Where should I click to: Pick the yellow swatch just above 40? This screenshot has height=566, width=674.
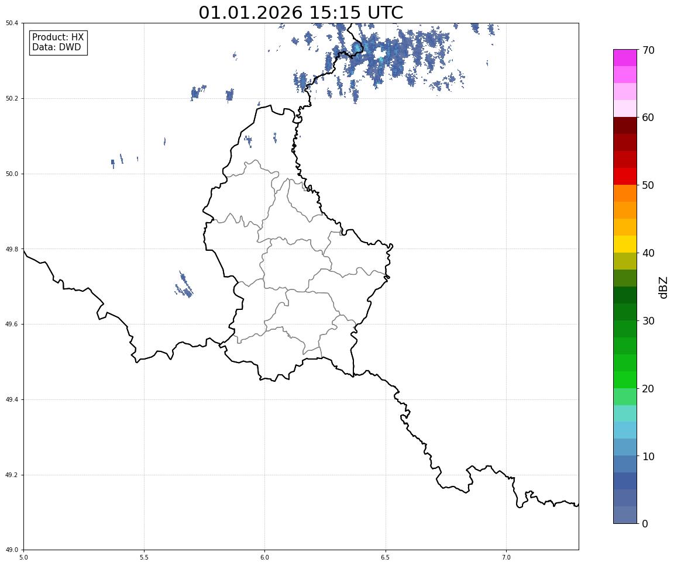[625, 244]
